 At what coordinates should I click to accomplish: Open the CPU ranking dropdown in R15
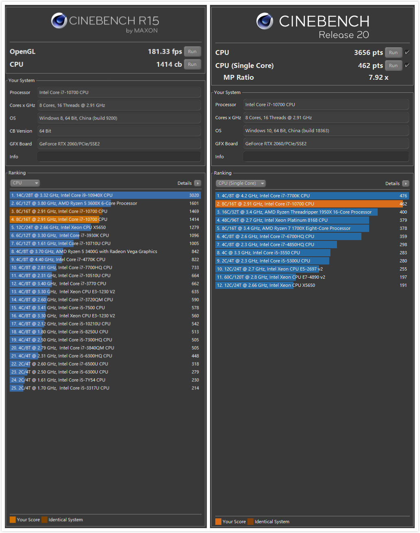pos(25,183)
